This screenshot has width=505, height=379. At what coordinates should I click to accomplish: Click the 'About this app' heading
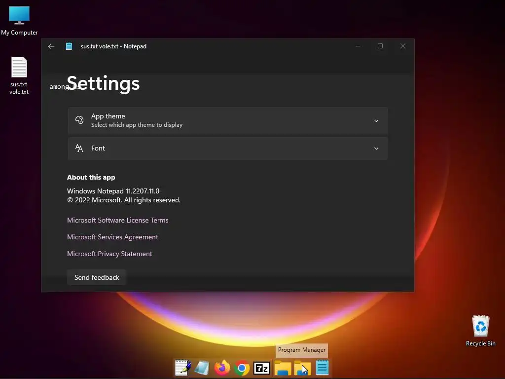coord(91,177)
